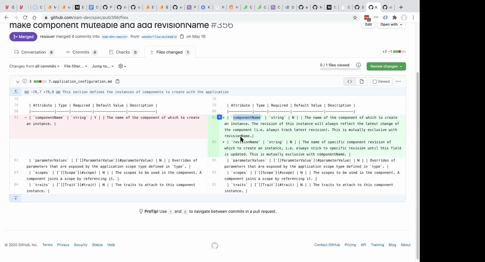Show the source diff view of the file

350,82
